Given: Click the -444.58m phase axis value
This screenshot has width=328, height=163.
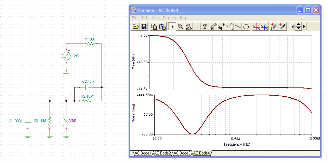Looking at the screenshot, I should [x=145, y=95].
